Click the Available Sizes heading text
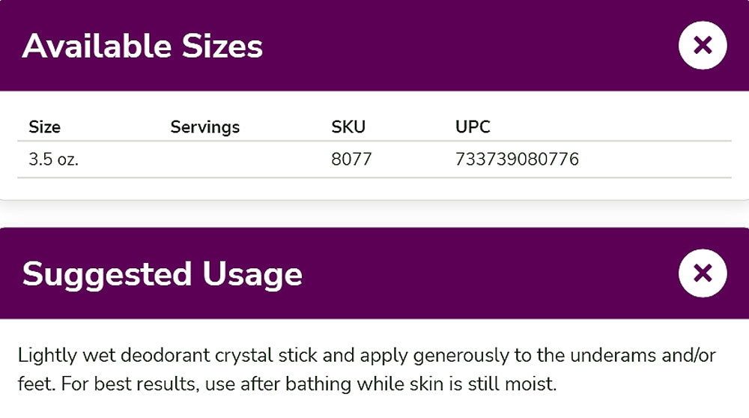The width and height of the screenshot is (749, 418). pos(142,46)
